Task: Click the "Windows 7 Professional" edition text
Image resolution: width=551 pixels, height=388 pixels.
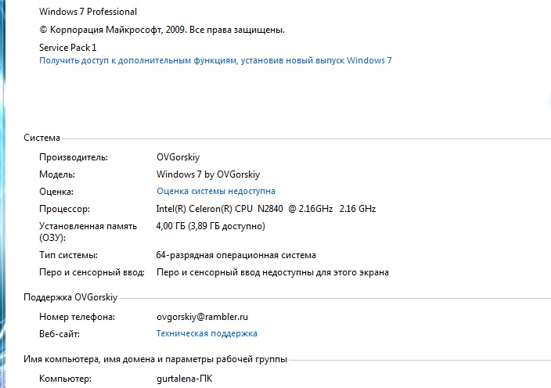Action: (88, 12)
